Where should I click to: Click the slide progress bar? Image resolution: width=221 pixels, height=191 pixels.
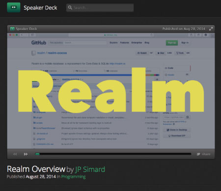113,154
